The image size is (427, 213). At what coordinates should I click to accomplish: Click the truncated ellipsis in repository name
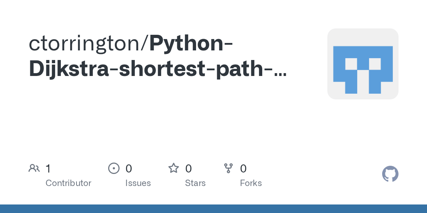281,74
